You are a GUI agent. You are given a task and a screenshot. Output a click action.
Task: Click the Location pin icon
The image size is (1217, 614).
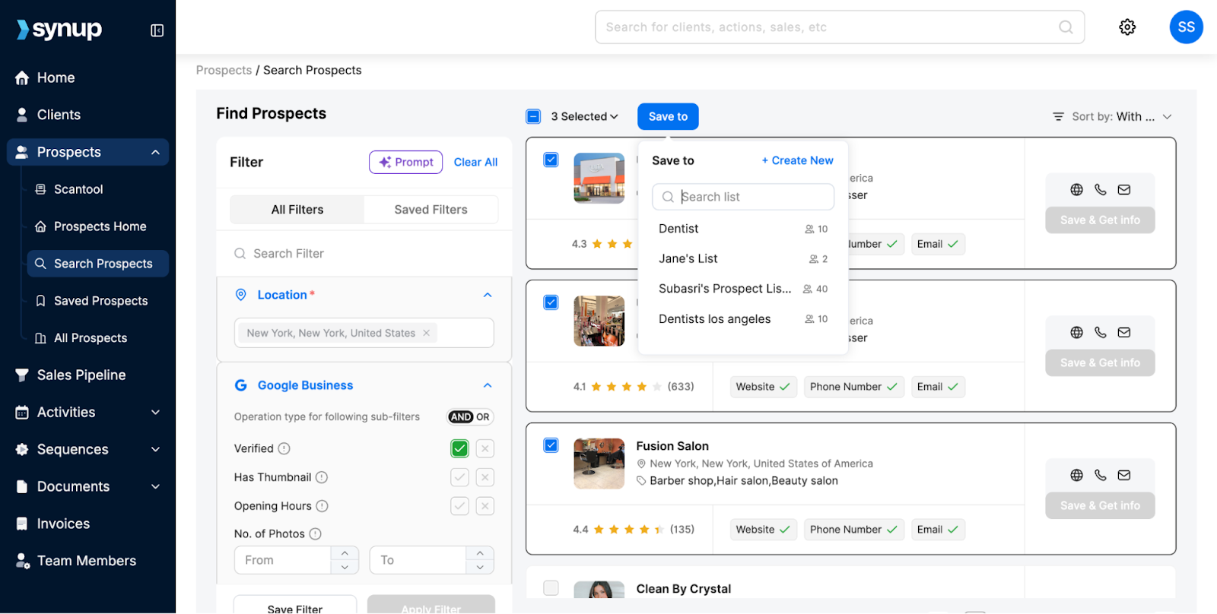click(x=240, y=295)
